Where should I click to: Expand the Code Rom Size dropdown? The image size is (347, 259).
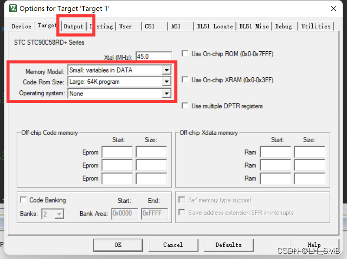click(167, 82)
